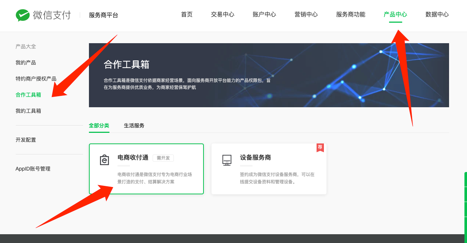Image resolution: width=467 pixels, height=243 pixels.
Task: Select 合作工具箱 in the sidebar
Action: point(28,95)
